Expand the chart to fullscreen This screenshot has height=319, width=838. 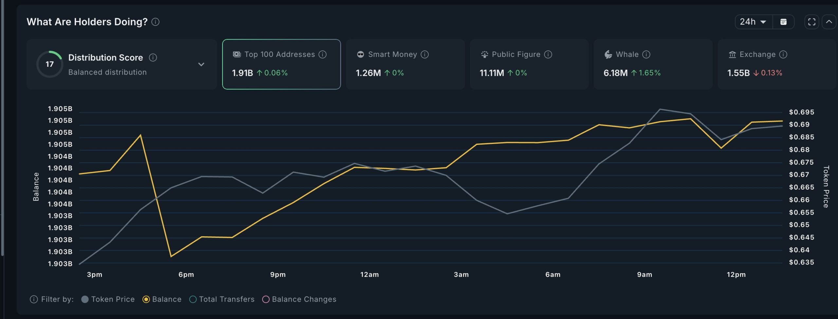(812, 22)
